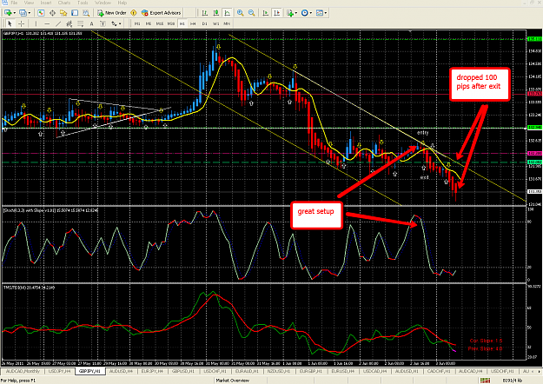Toggle chart auto scroll
The height and width of the screenshot is (384, 543).
pos(266,13)
